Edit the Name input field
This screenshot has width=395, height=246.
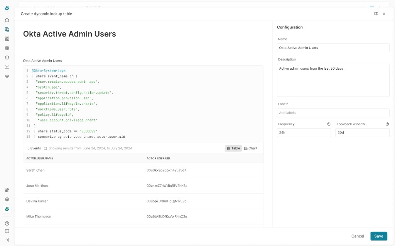click(333, 48)
